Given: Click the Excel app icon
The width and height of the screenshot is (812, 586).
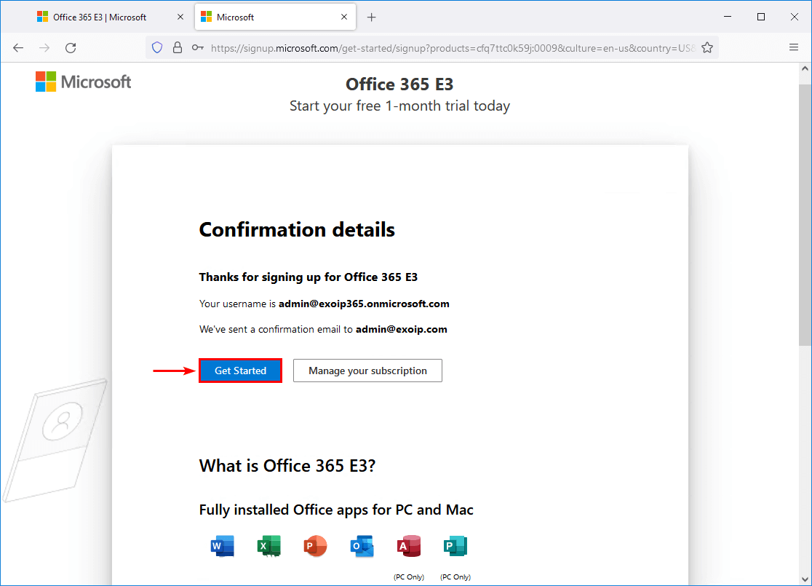Looking at the screenshot, I should coord(268,546).
